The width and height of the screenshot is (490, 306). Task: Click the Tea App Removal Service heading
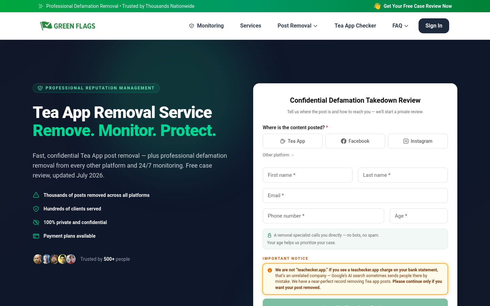click(x=122, y=113)
